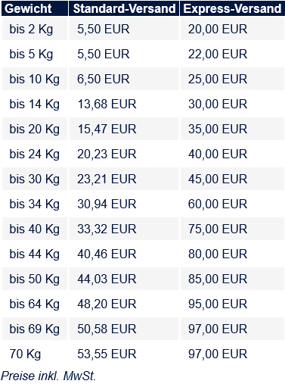
Task: Click the Standard-Versand column header
Action: click(124, 8)
